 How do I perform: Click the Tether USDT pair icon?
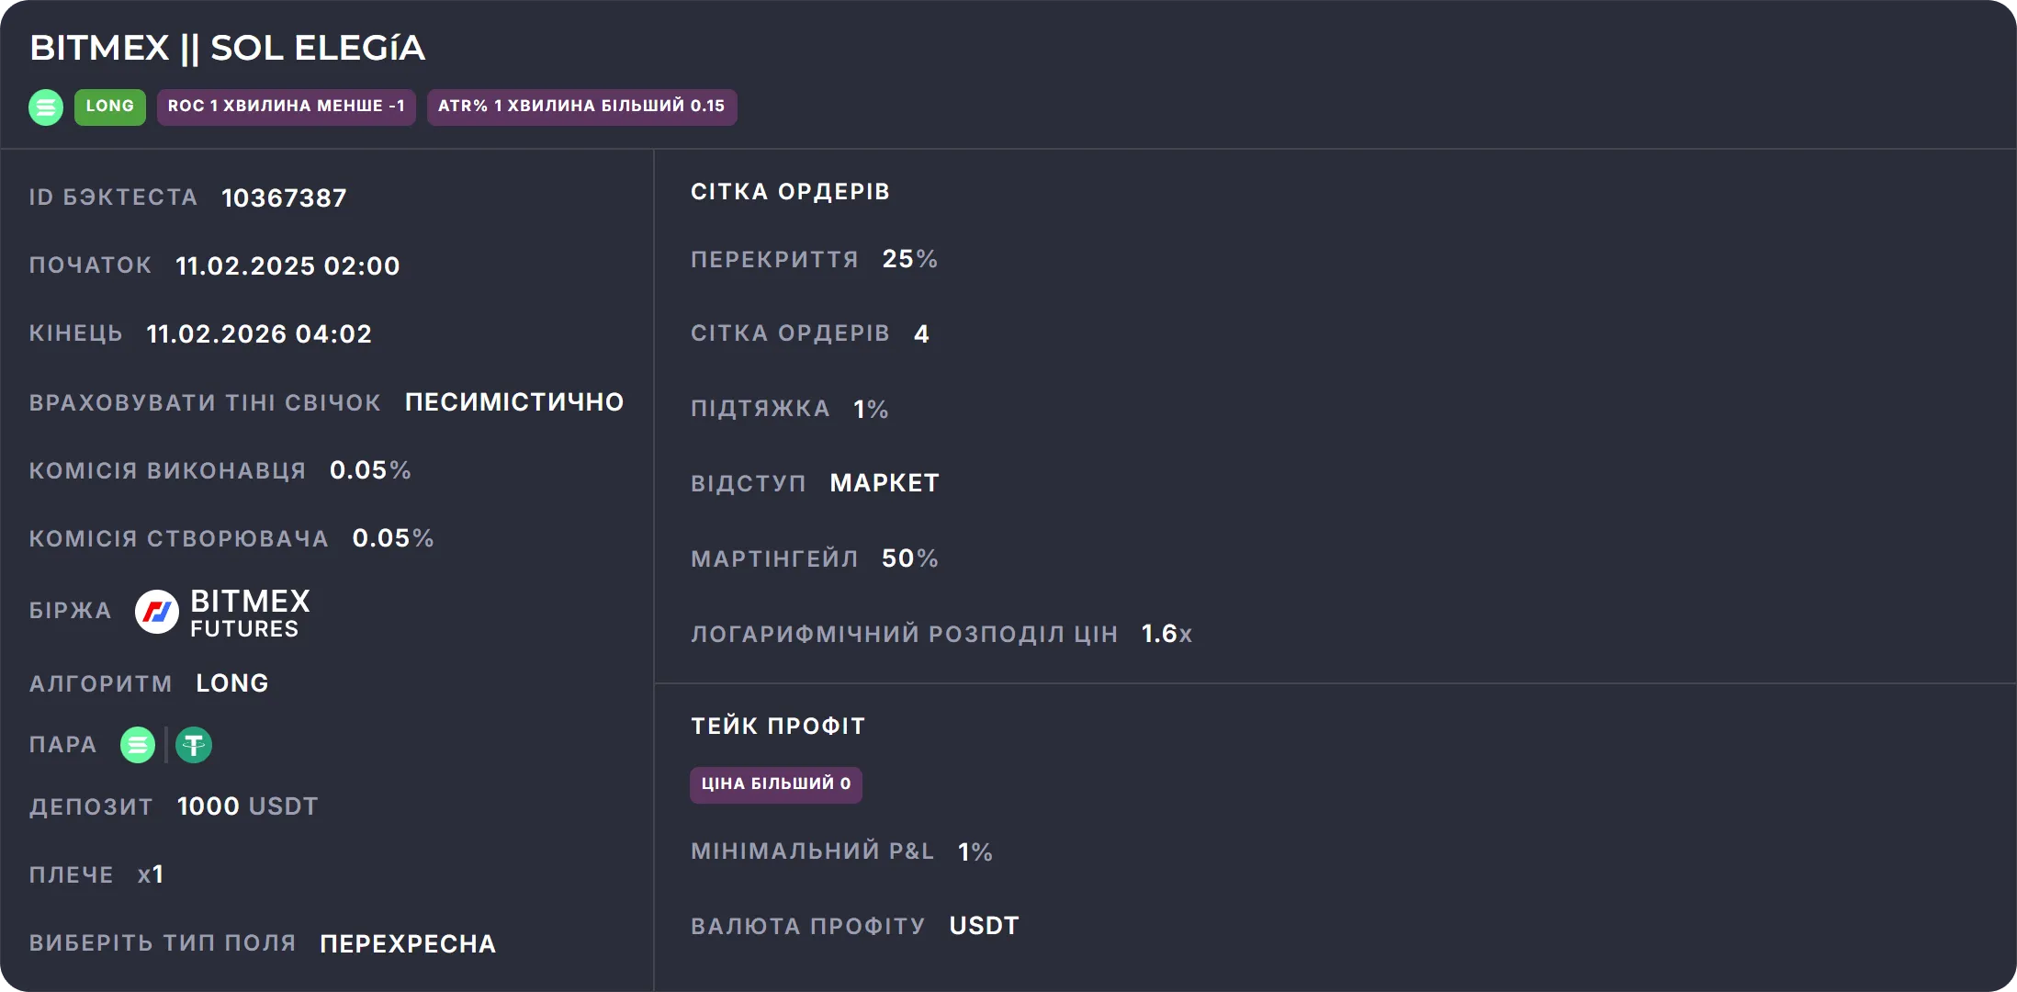pos(194,745)
